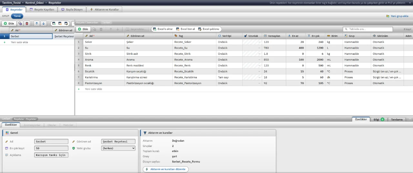This screenshot has height=173, width=413.
Task: Click the Genel section header
Action: [70, 133]
